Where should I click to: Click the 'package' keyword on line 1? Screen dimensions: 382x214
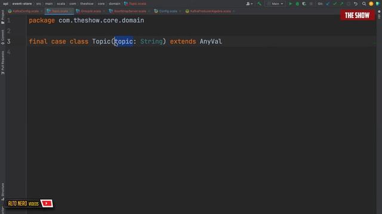[x=42, y=20]
